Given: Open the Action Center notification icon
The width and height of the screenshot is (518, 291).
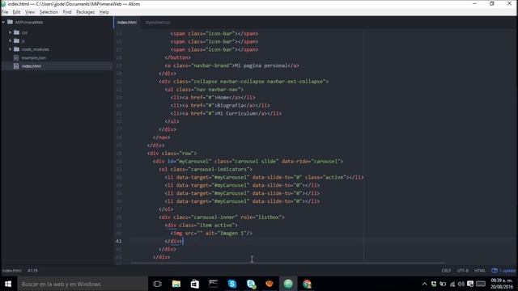Looking at the screenshot, I should (470, 284).
